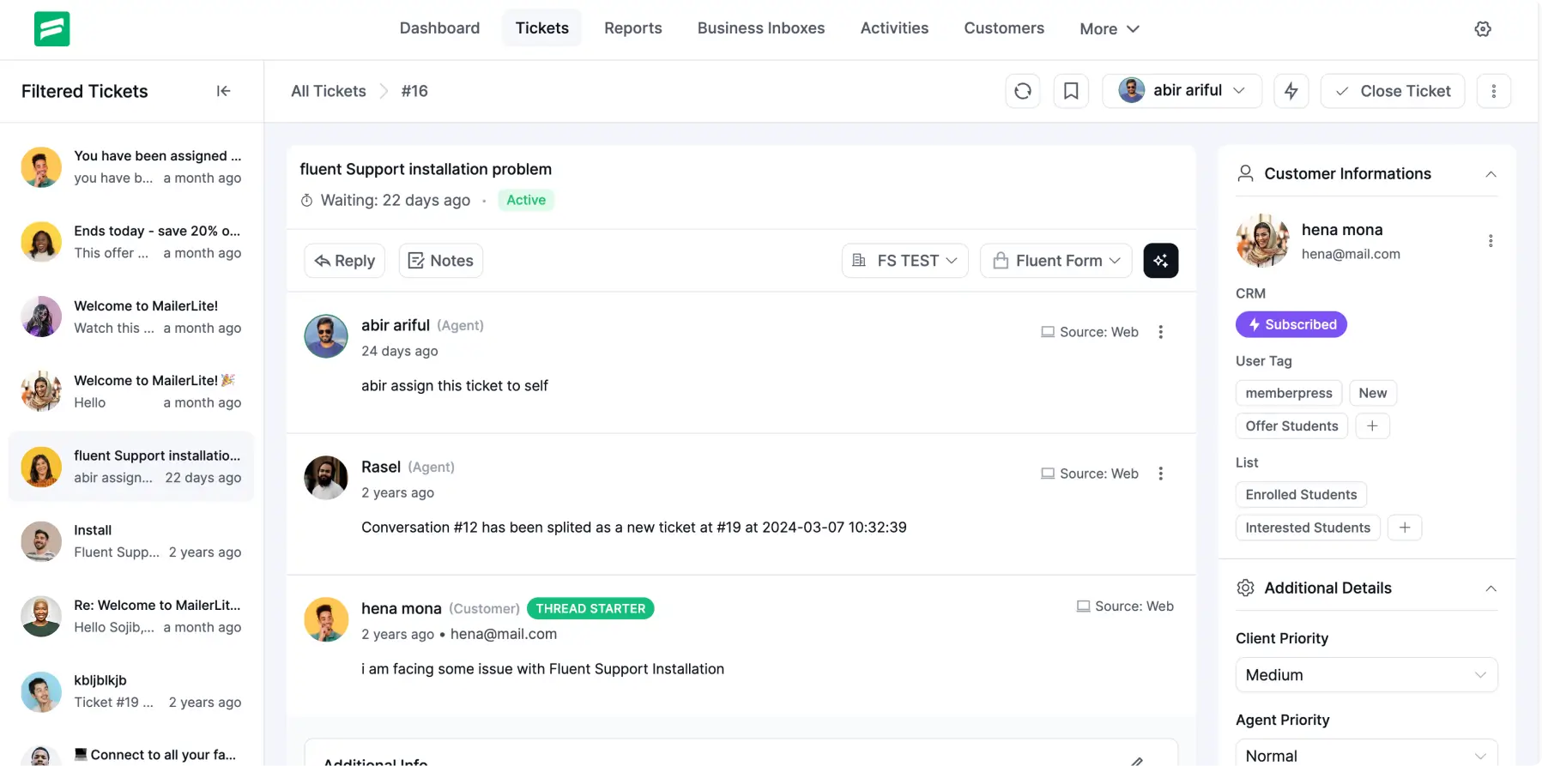Image resolution: width=1542 pixels, height=766 pixels.
Task: Open the FS TEST business inbox dropdown
Action: tap(905, 261)
